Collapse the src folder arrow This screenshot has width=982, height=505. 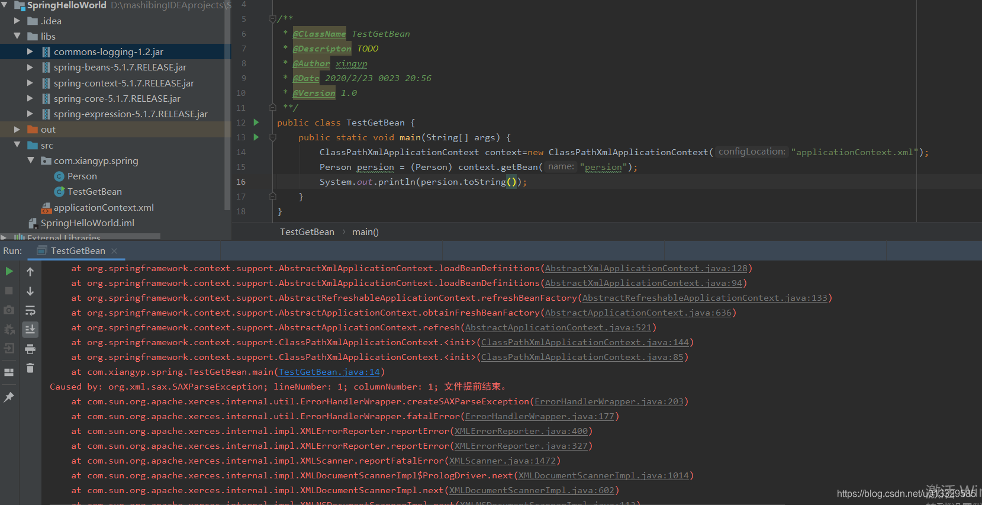point(17,145)
